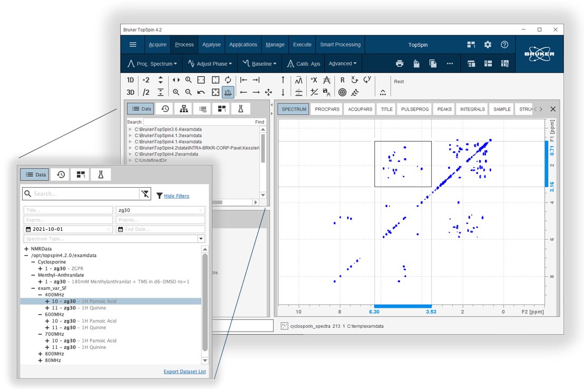Open the Analyse menu

[x=211, y=45]
